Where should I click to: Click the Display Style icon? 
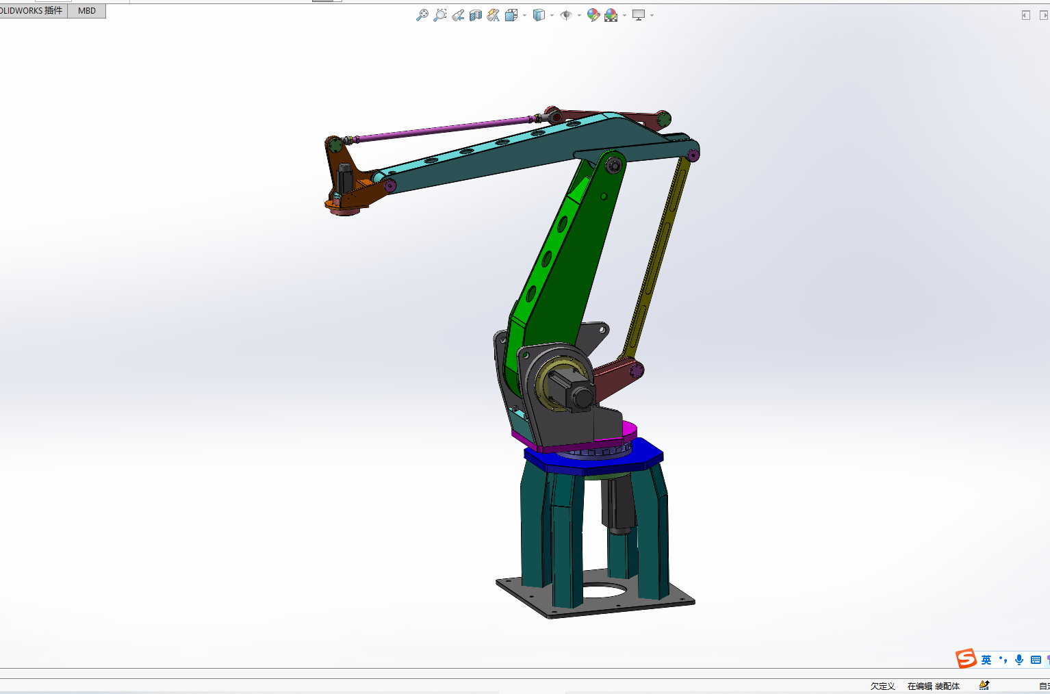pyautogui.click(x=539, y=15)
